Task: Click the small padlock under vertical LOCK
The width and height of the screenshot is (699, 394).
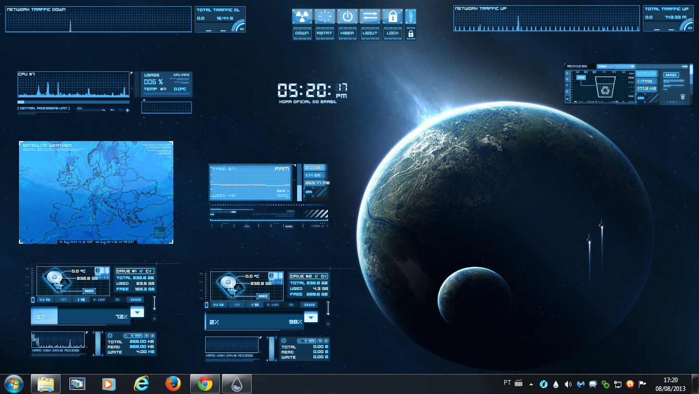Action: coord(411,34)
